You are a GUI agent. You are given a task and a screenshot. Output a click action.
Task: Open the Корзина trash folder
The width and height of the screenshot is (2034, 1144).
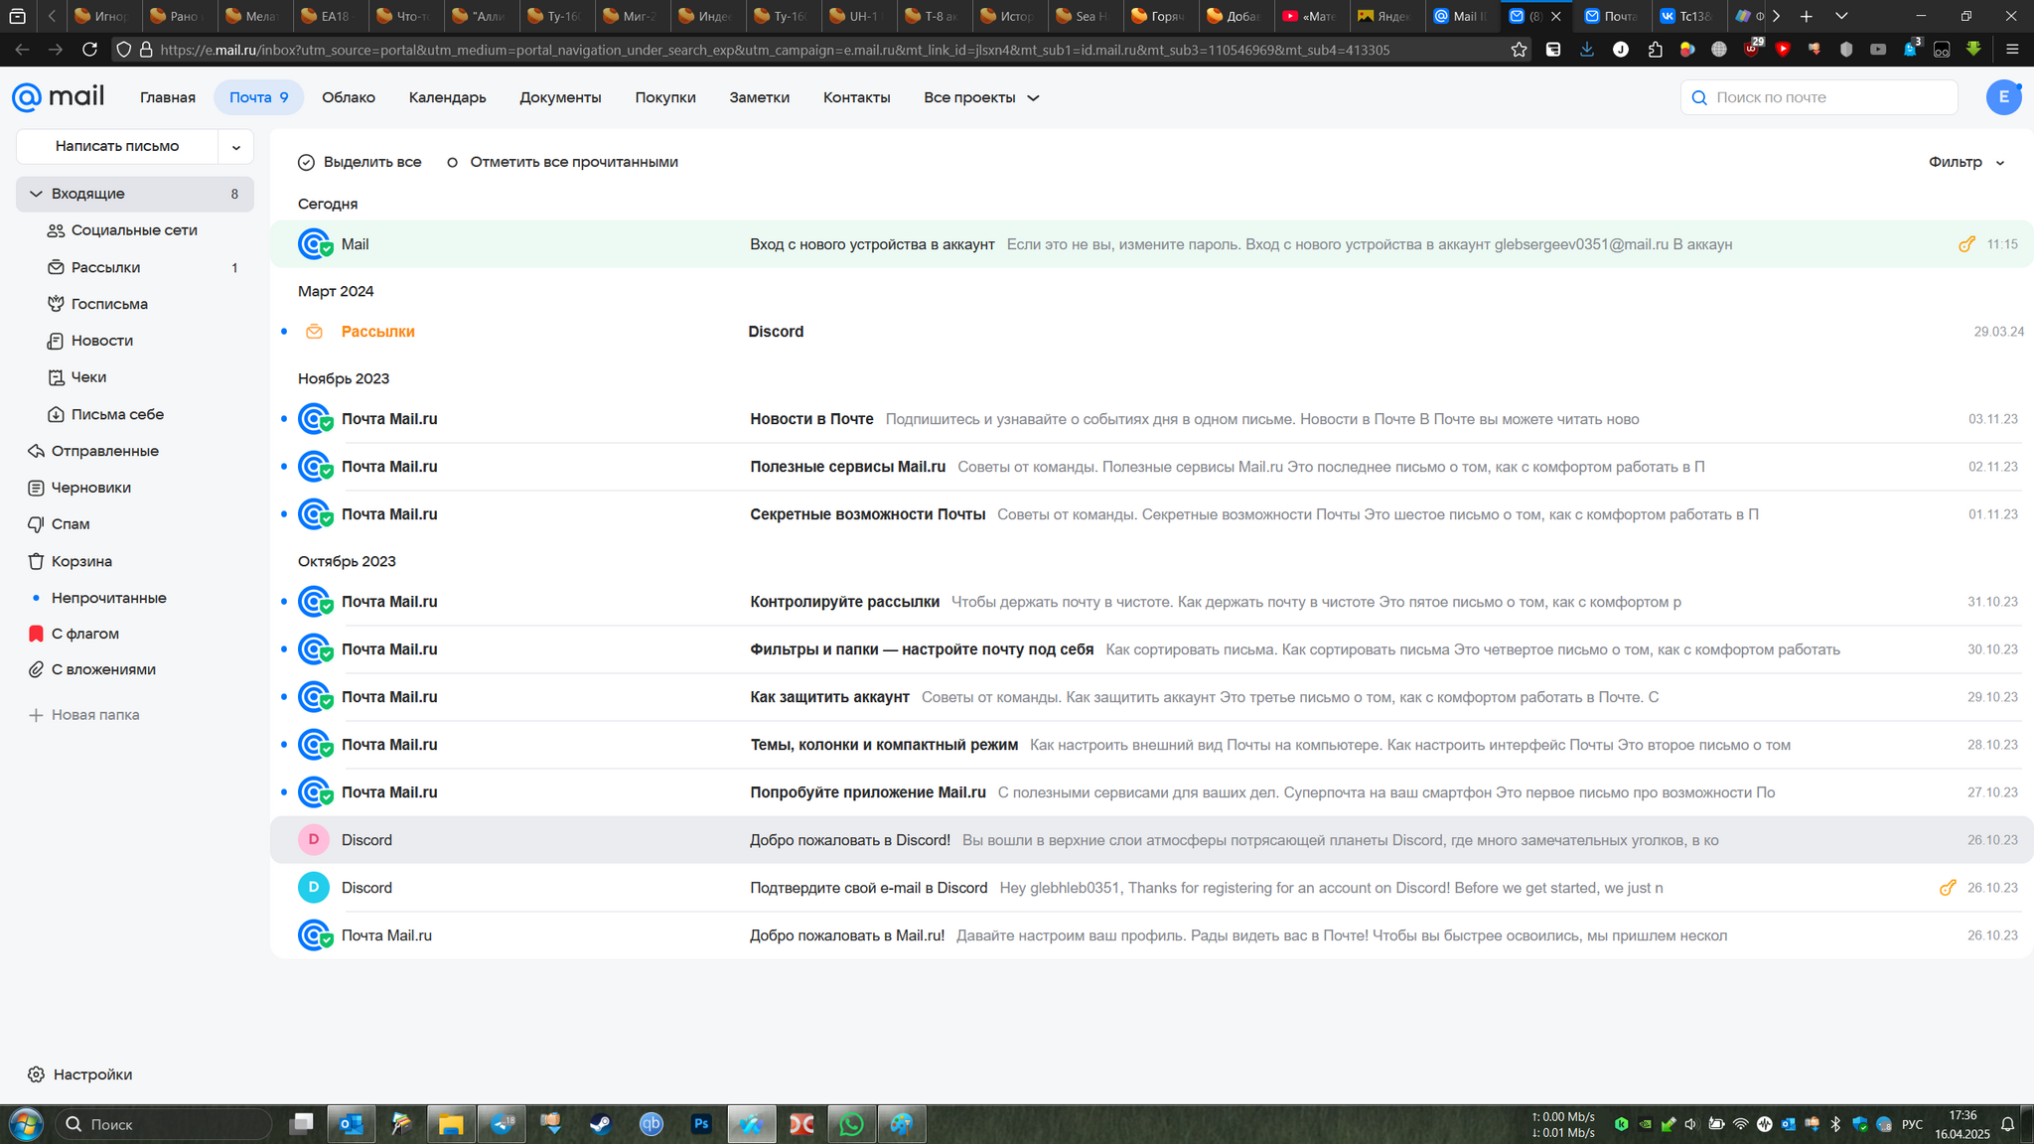pos(81,561)
